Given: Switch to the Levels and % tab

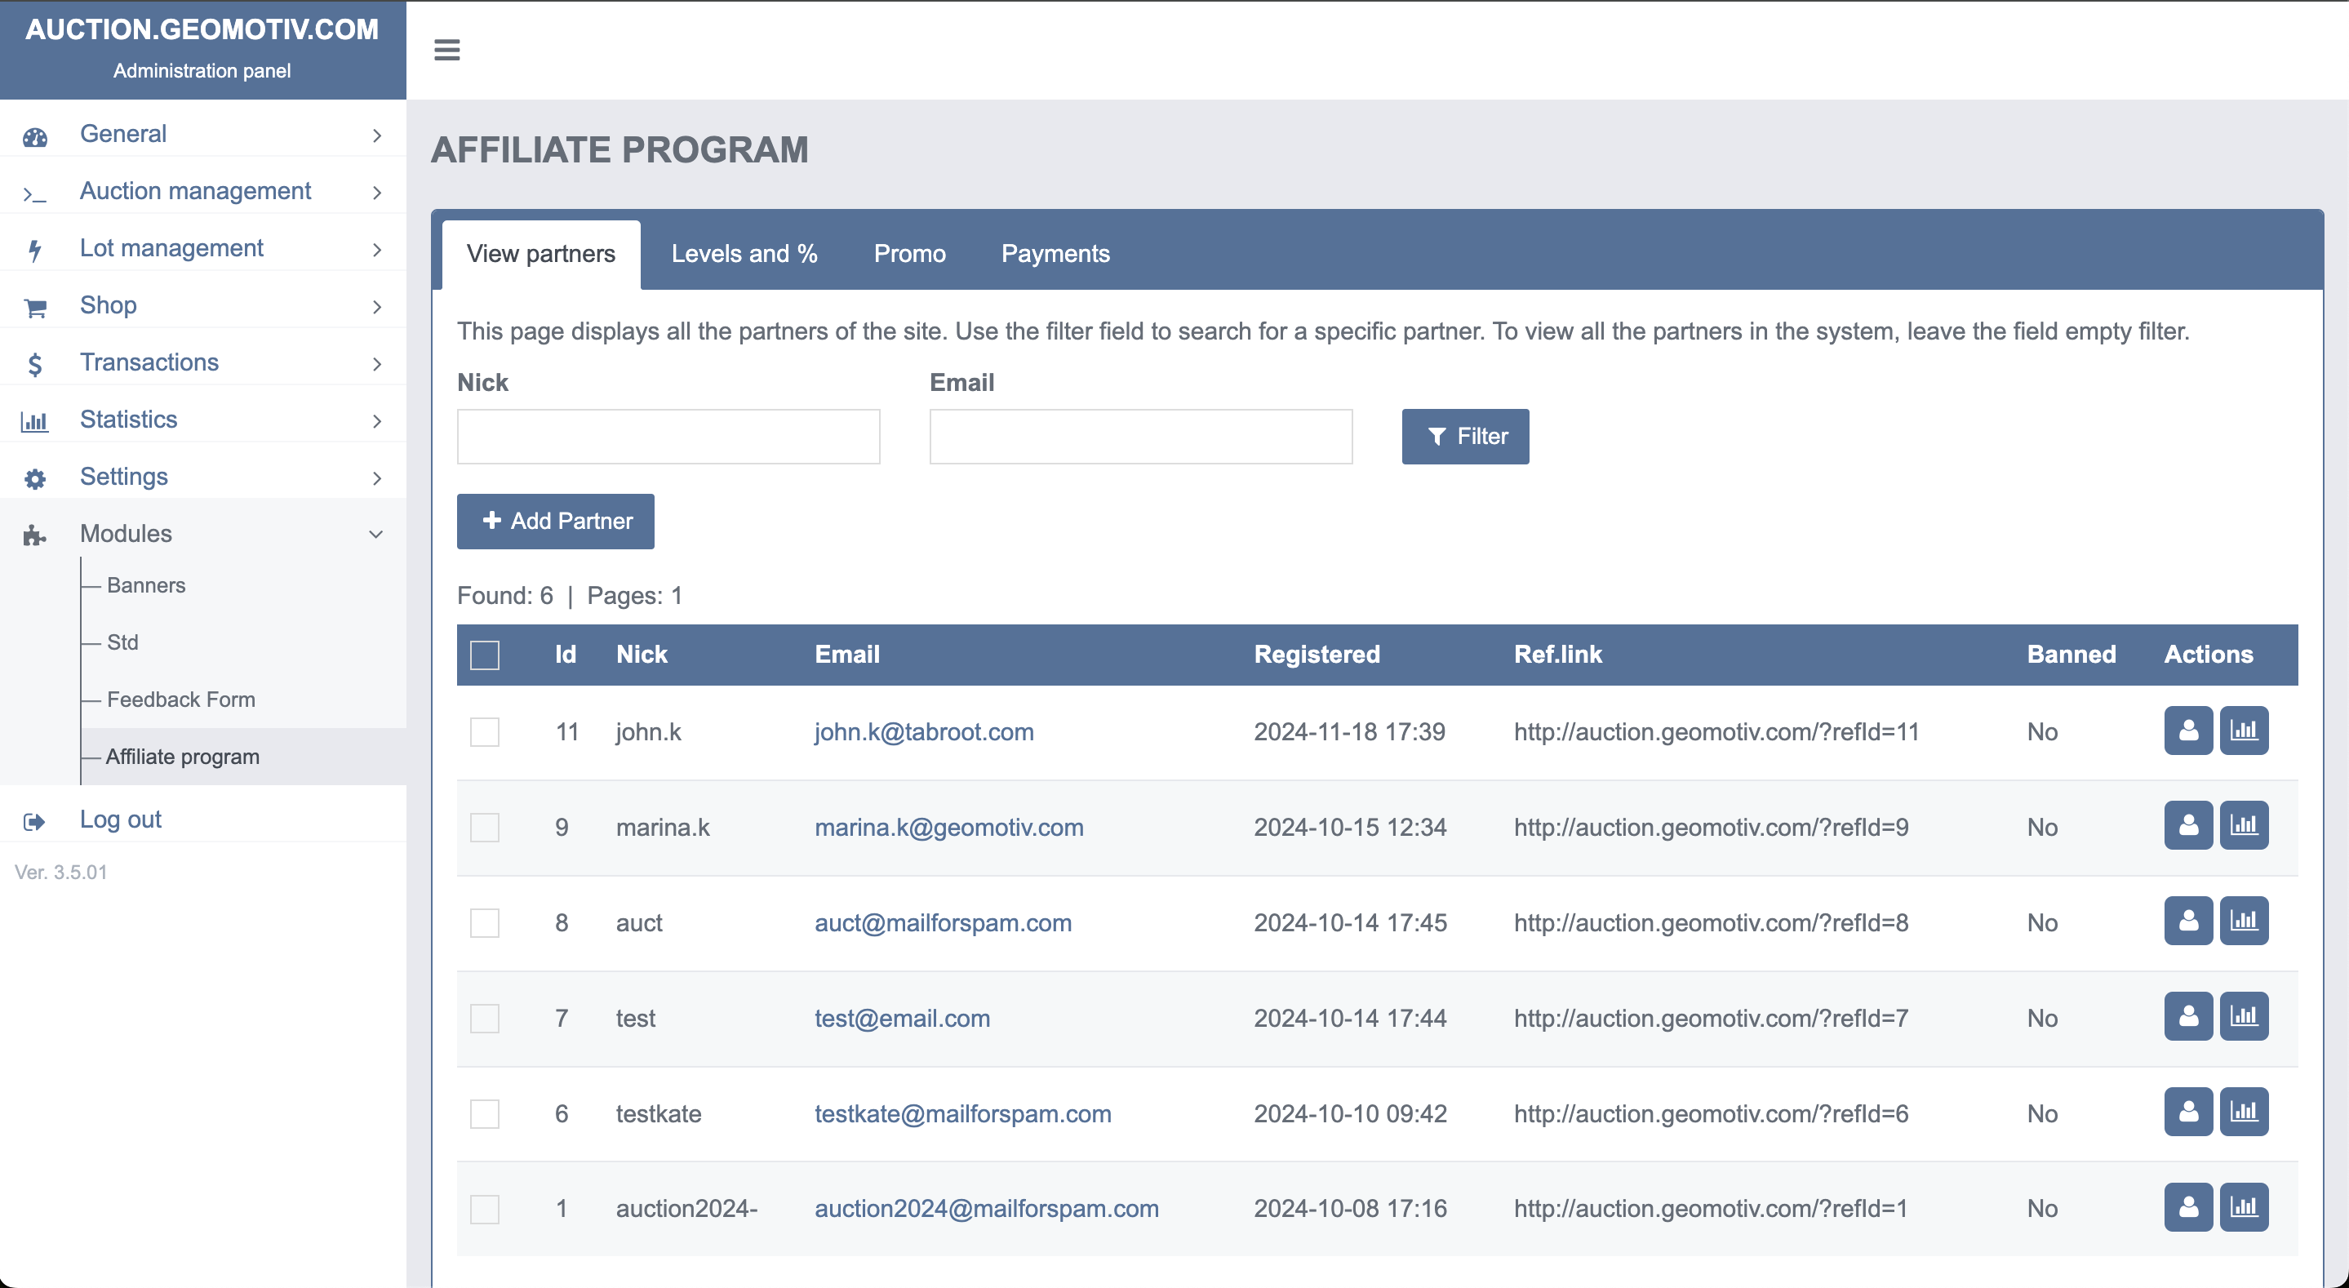Looking at the screenshot, I should (x=744, y=254).
